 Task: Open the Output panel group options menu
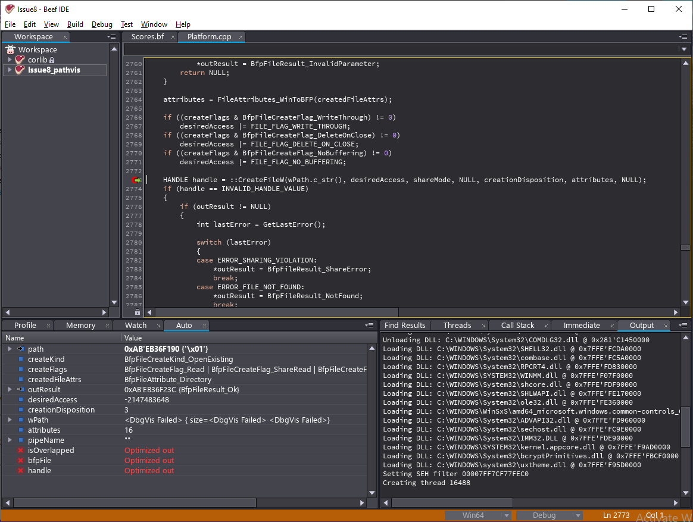coord(683,326)
